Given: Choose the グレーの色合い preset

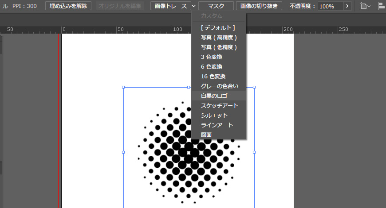Looking at the screenshot, I should (x=220, y=86).
